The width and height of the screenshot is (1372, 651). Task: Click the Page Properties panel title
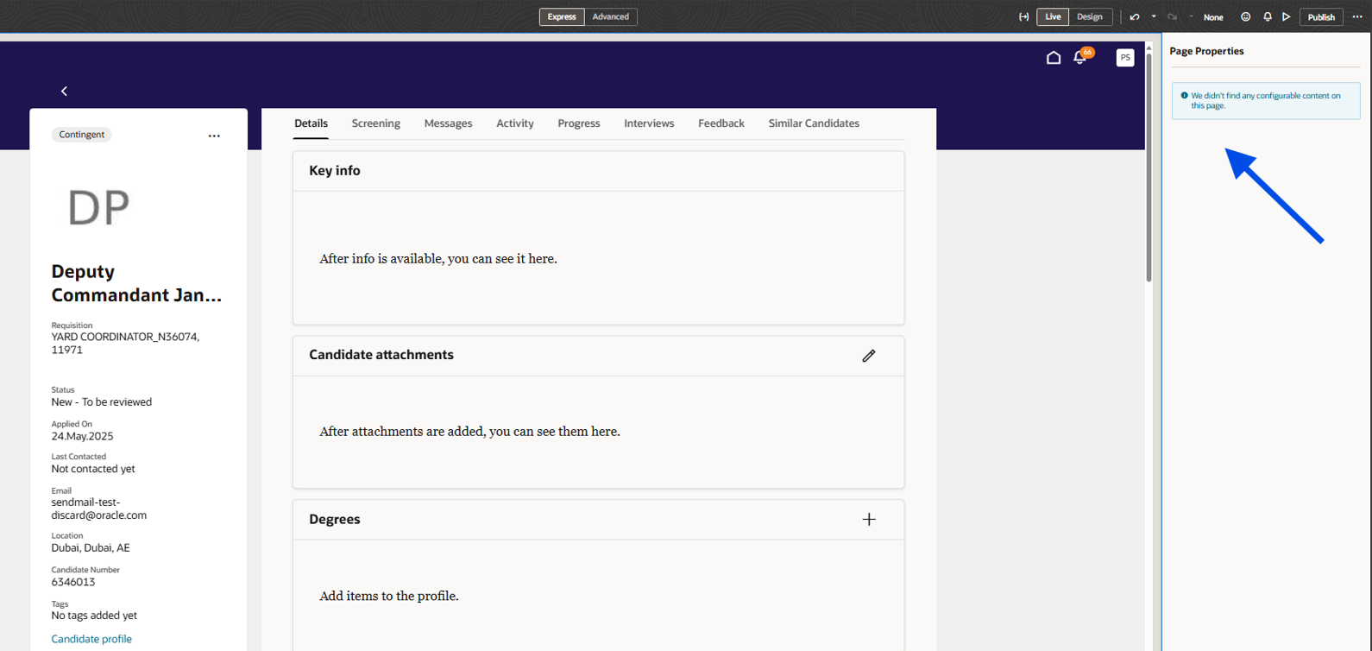click(x=1206, y=51)
